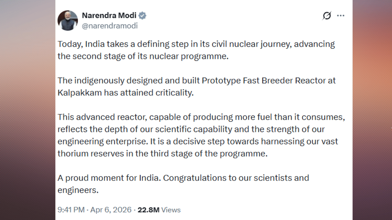Open the Grok explain-post icon
The width and height of the screenshot is (392, 220).
pyautogui.click(x=327, y=16)
